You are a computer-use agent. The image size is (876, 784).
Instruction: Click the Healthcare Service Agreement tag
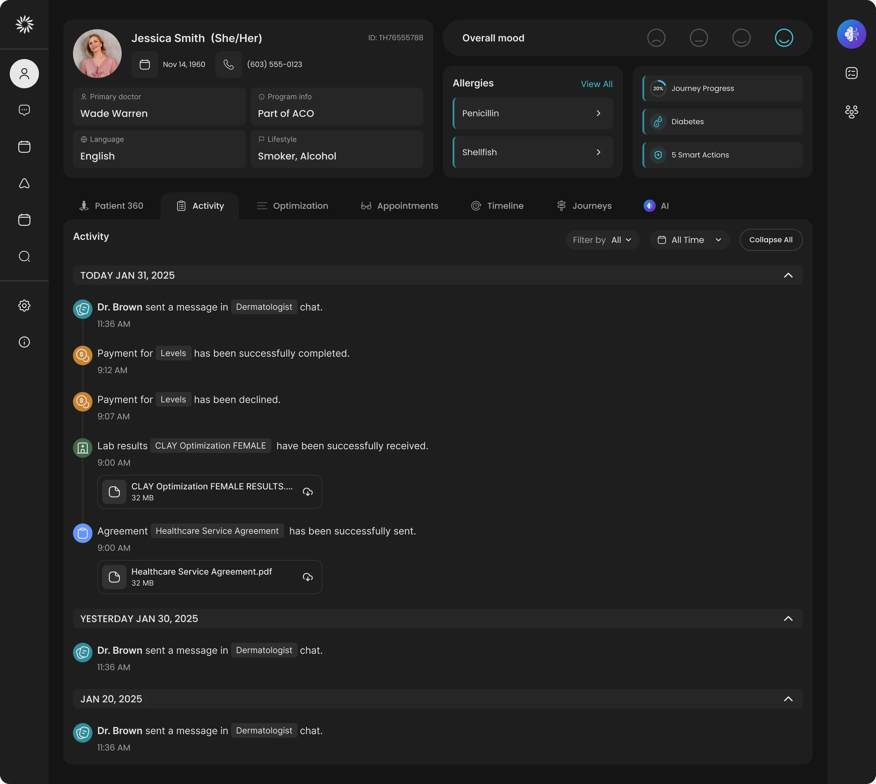click(x=217, y=531)
